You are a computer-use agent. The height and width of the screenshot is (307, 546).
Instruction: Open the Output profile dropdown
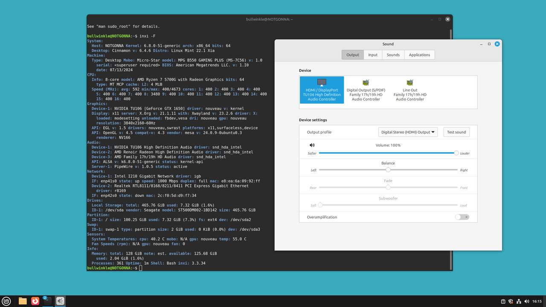[x=408, y=132]
